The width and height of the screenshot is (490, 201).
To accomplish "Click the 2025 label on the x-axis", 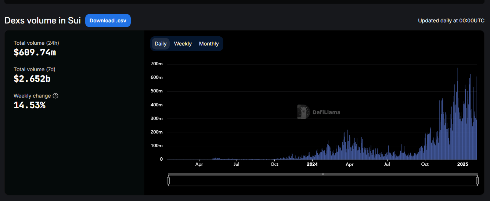I will 462,164.
